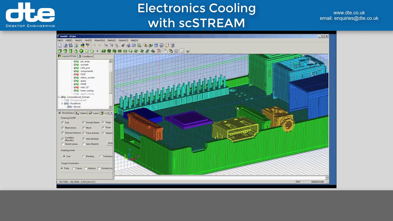Uncheck the HDMI part checkbox
393x221 pixels.
tap(75, 84)
